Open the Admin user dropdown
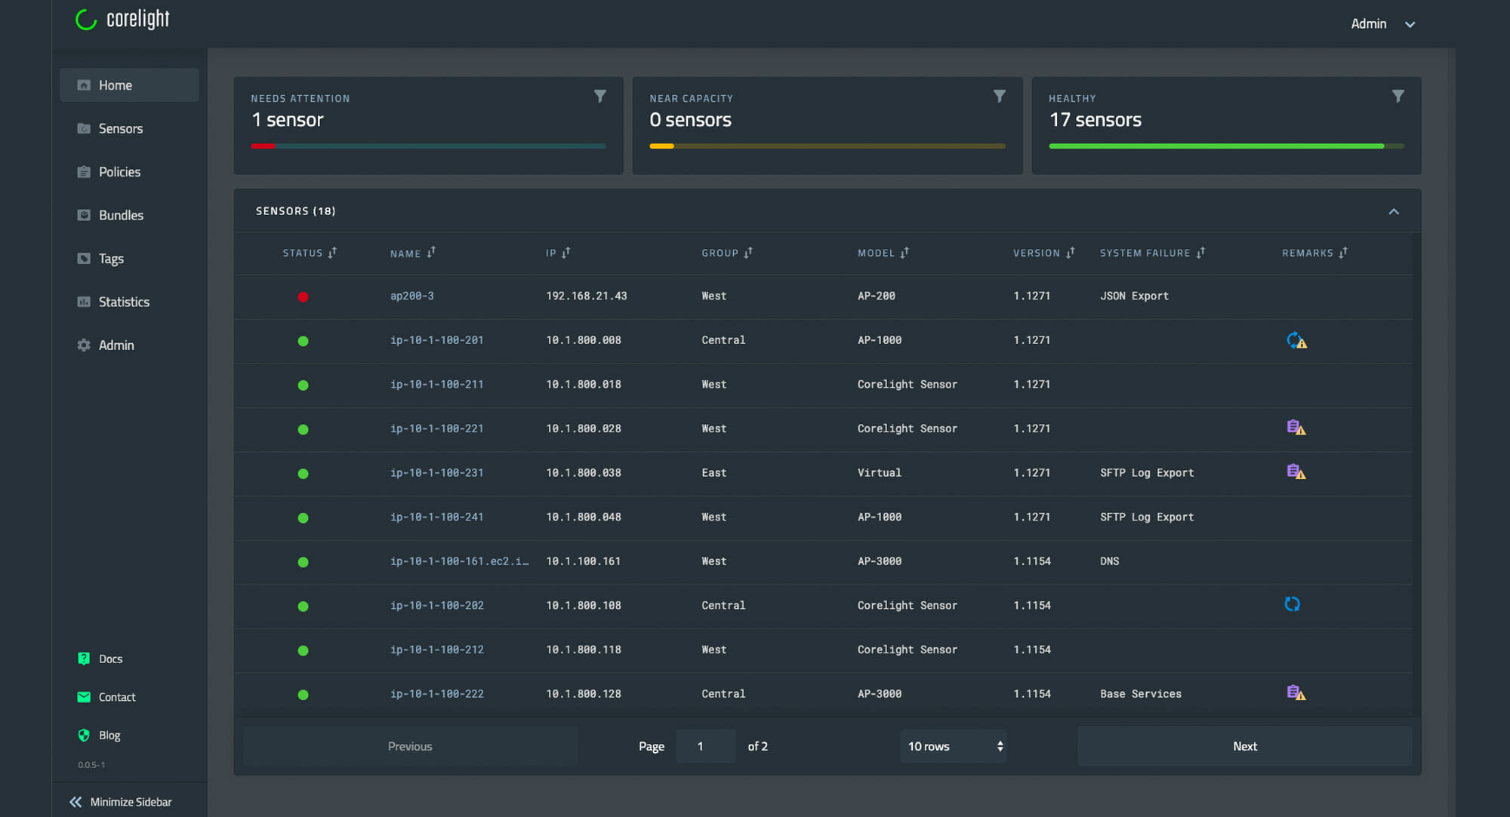The height and width of the screenshot is (817, 1510). (1382, 24)
